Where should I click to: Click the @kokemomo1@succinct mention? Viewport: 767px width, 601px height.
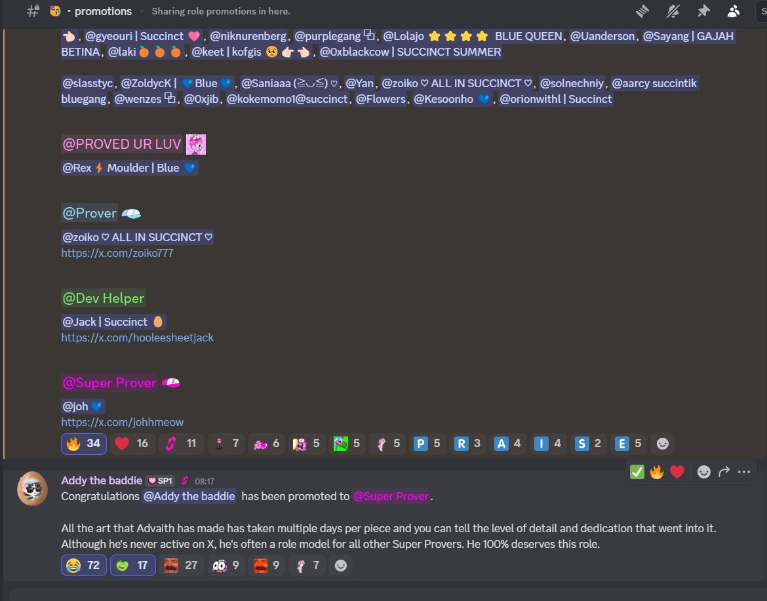287,99
